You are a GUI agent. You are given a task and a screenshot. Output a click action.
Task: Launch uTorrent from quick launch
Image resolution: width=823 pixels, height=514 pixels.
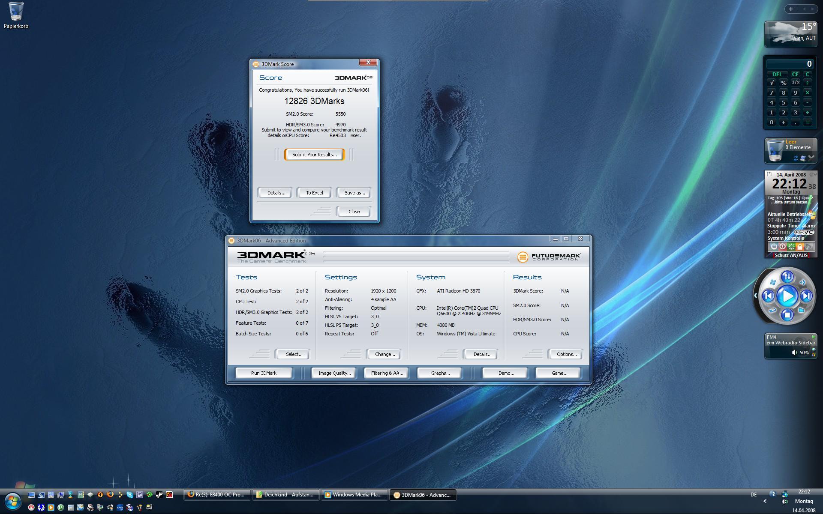(x=60, y=508)
